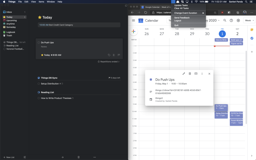256x160 pixels.
Task: Check off How to Write Product Thesises
Action: pyautogui.click(x=39, y=98)
